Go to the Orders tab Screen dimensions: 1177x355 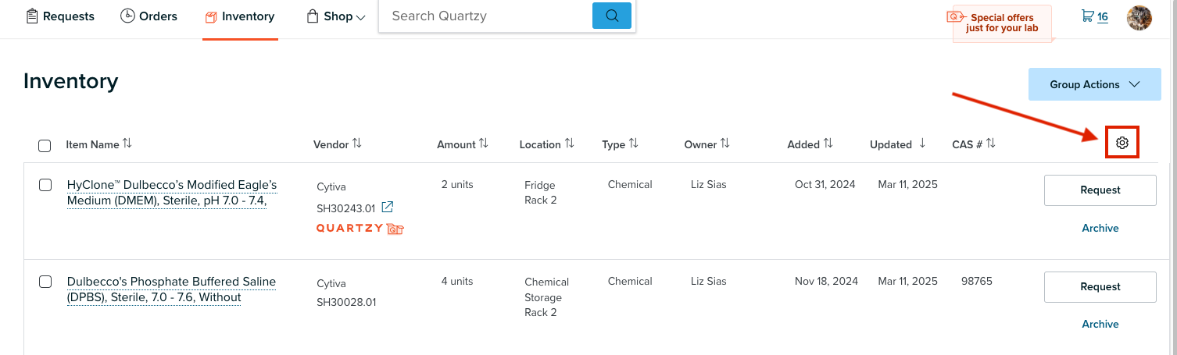148,16
